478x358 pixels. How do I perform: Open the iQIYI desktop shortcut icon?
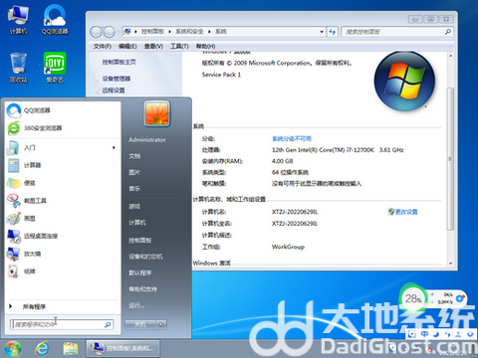point(55,68)
